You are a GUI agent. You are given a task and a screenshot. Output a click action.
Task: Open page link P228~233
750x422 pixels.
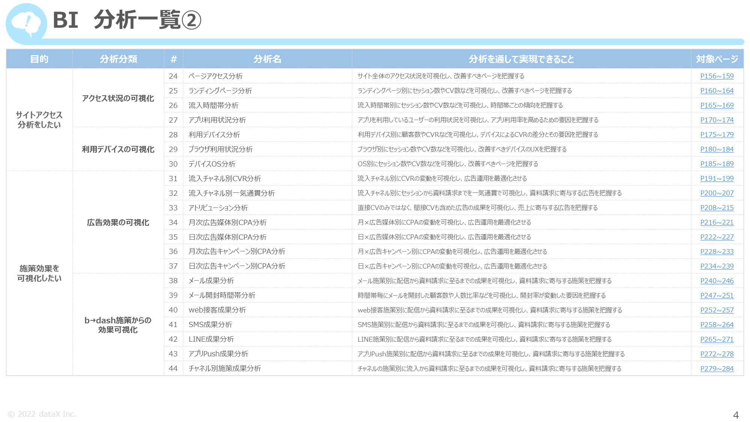tap(717, 252)
